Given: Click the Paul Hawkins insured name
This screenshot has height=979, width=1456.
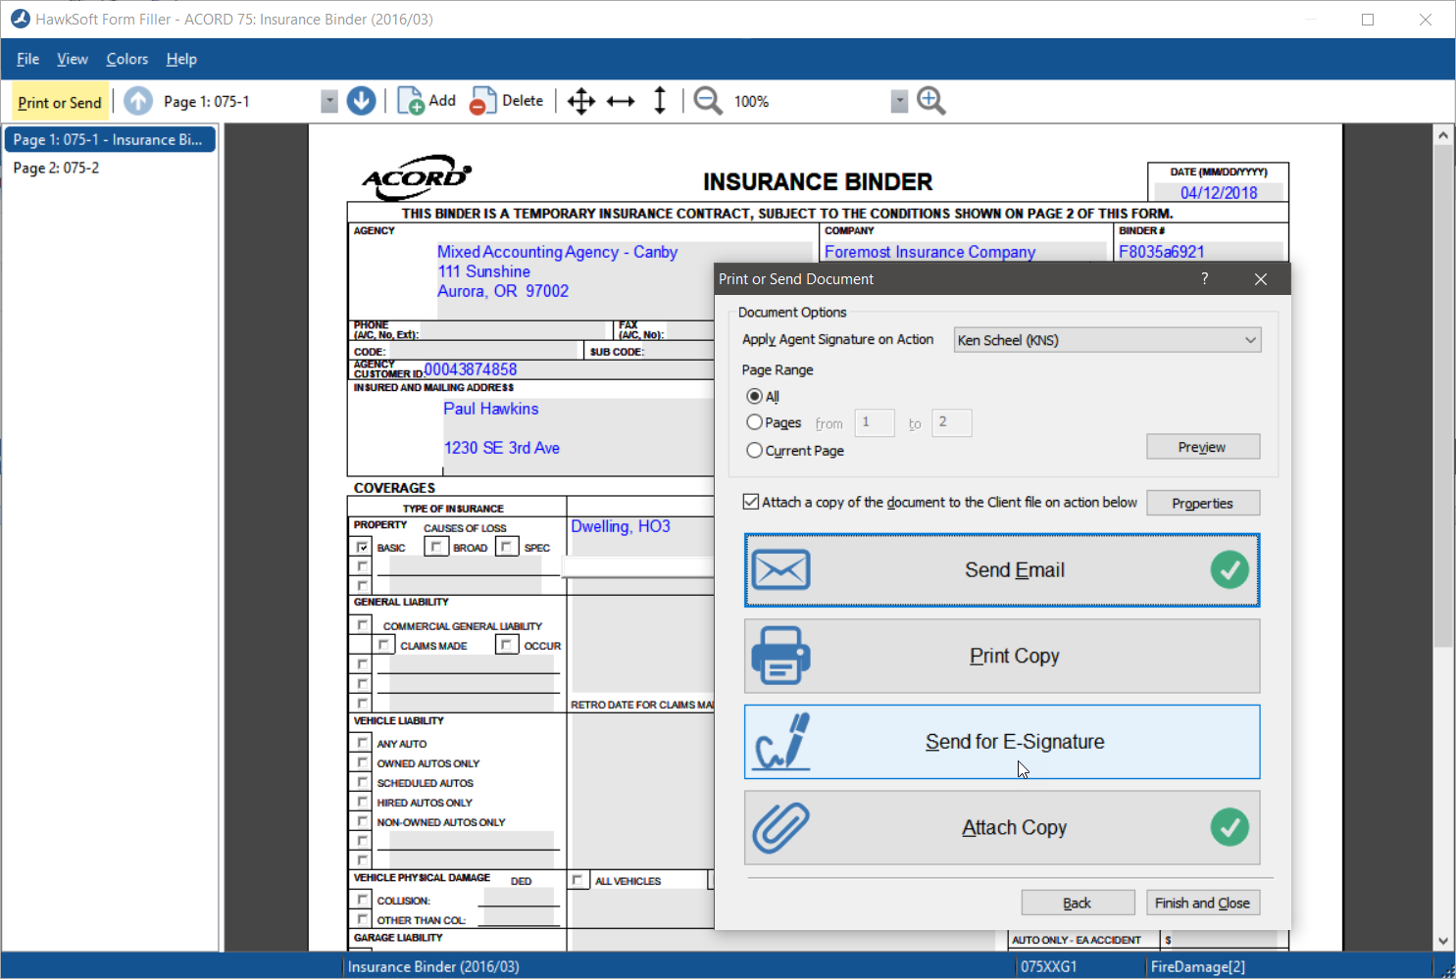Looking at the screenshot, I should click(490, 409).
